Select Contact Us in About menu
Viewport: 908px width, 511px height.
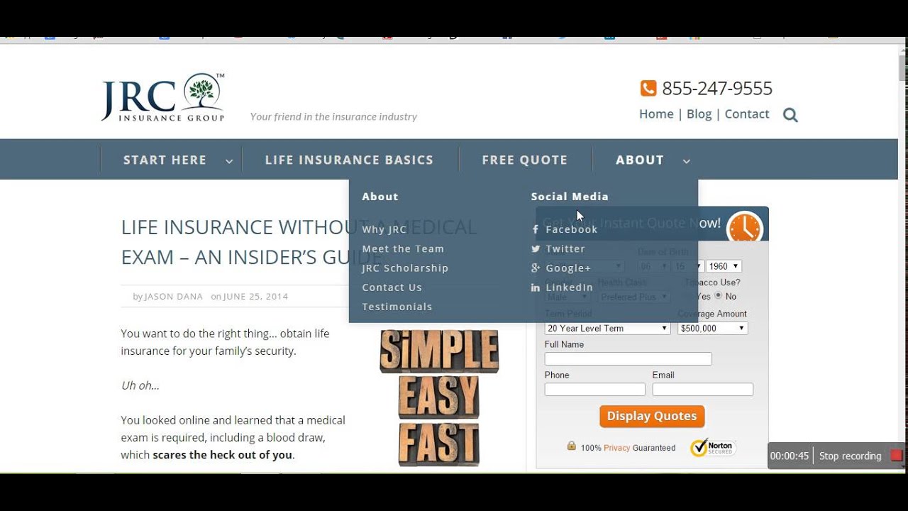pyautogui.click(x=392, y=287)
